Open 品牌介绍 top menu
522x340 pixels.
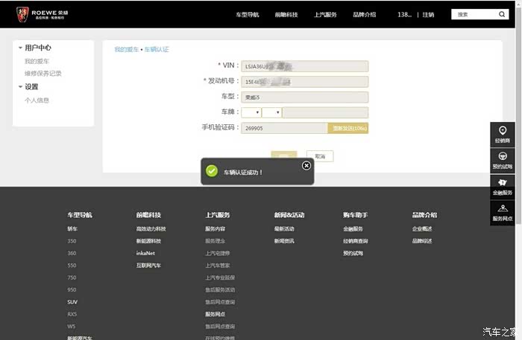coord(364,15)
